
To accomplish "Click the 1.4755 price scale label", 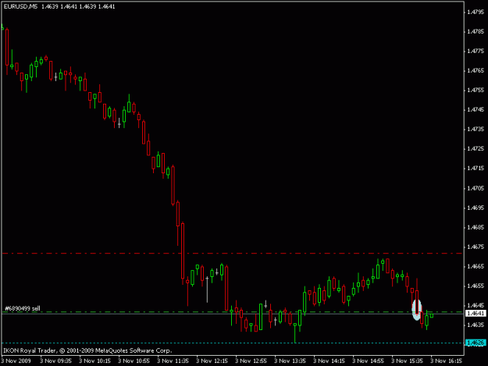I will coord(476,91).
